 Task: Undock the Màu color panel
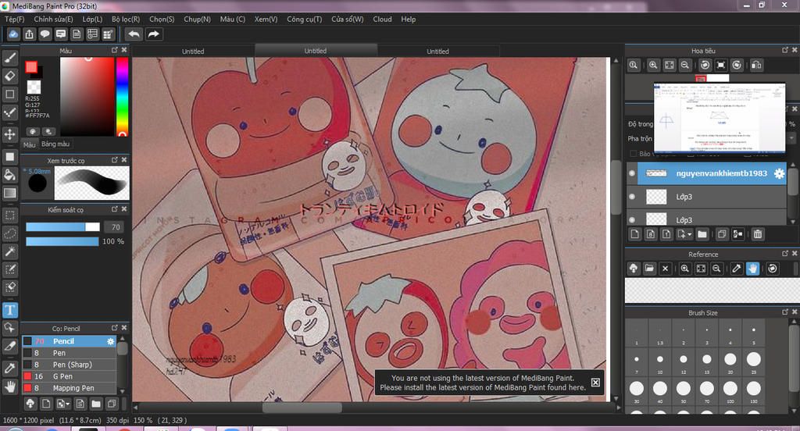pos(114,50)
